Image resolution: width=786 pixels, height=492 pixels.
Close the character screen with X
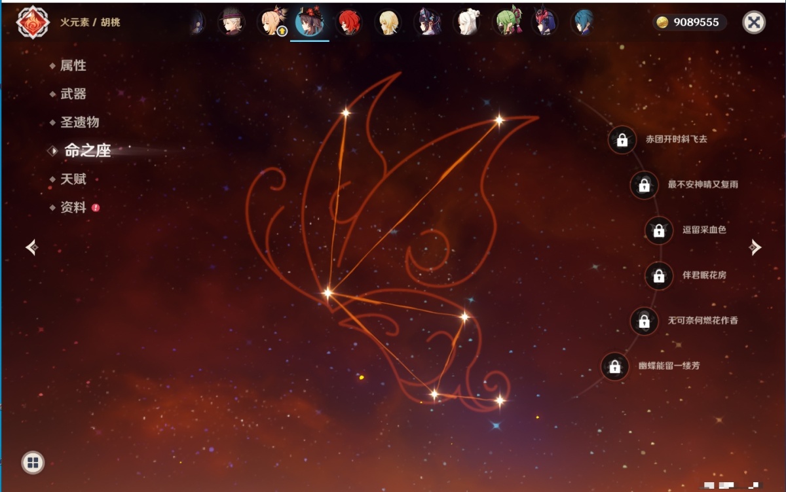754,22
